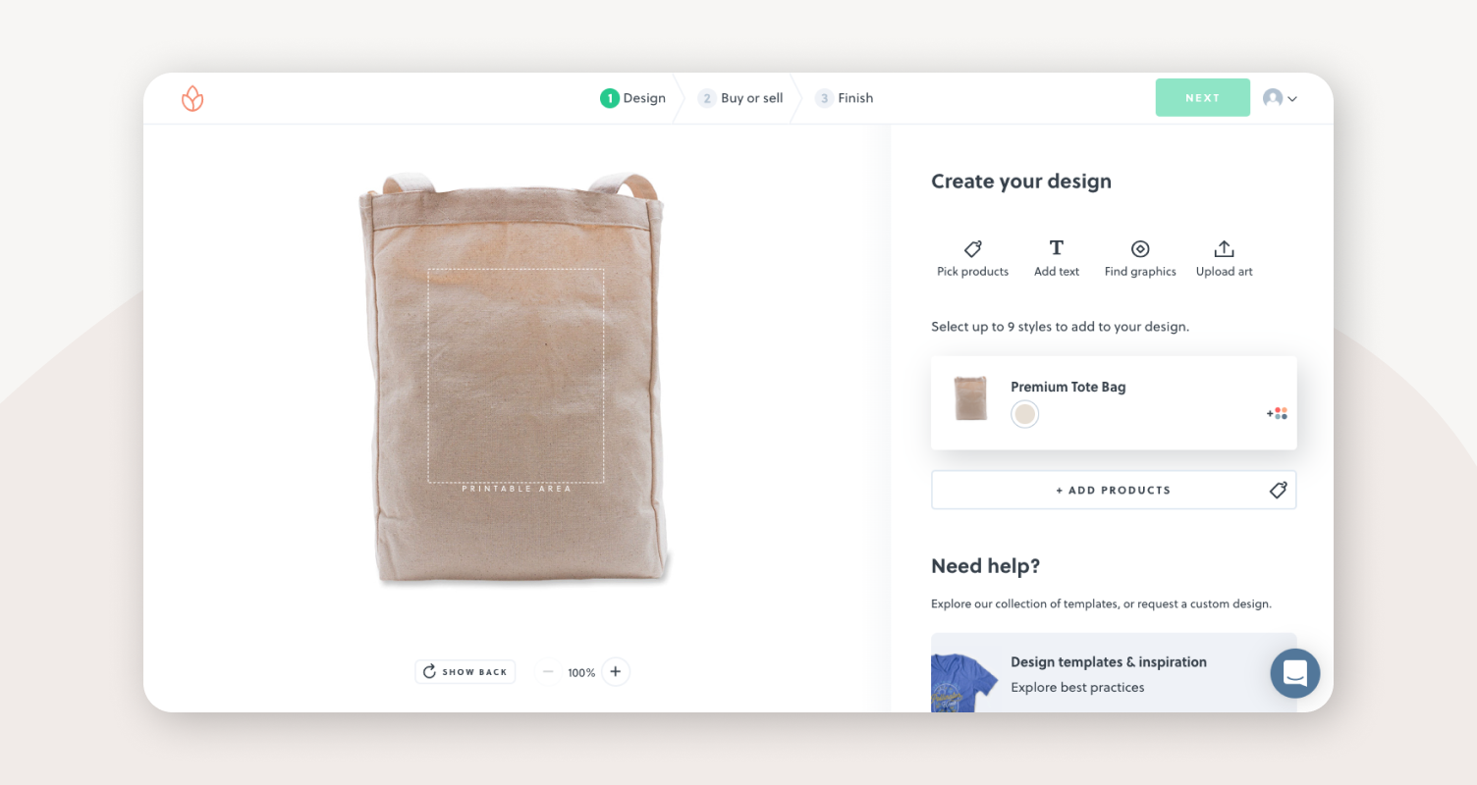Click the NEXT button
1477x785 pixels.
pyautogui.click(x=1202, y=97)
